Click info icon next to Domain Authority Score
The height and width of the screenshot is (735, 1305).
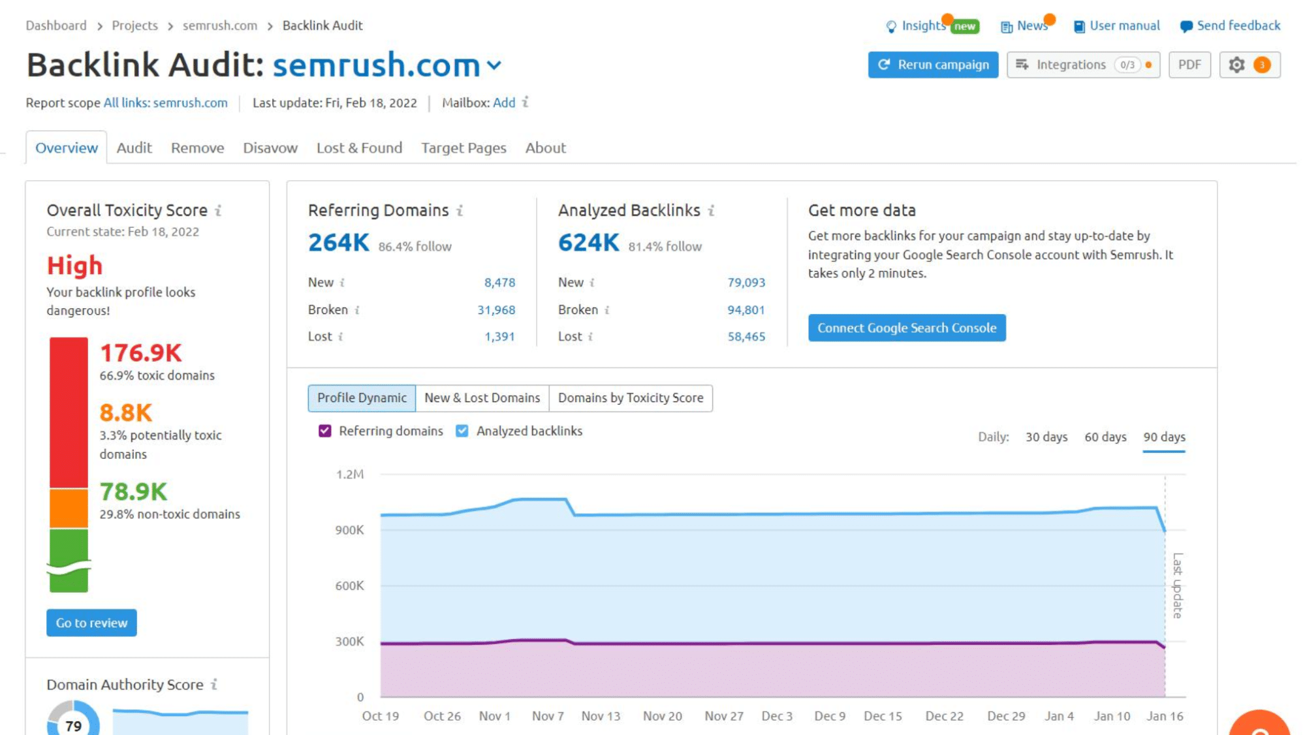click(213, 684)
